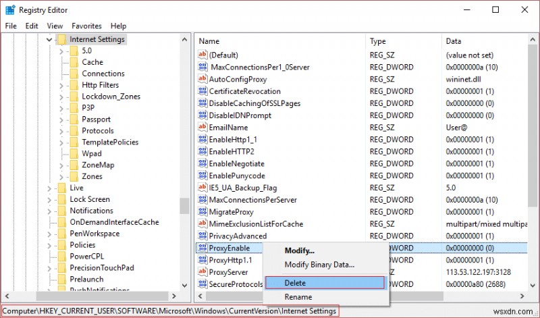Select the Policies key in tree
The height and width of the screenshot is (318, 540).
82,244
